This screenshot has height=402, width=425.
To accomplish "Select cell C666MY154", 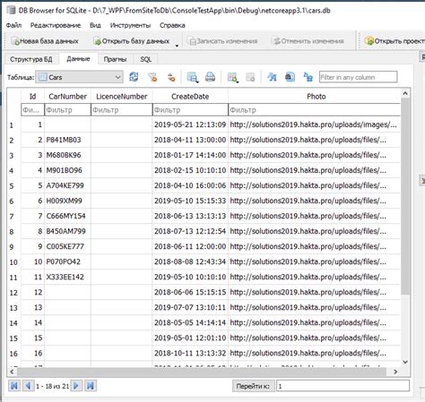I will [x=67, y=216].
